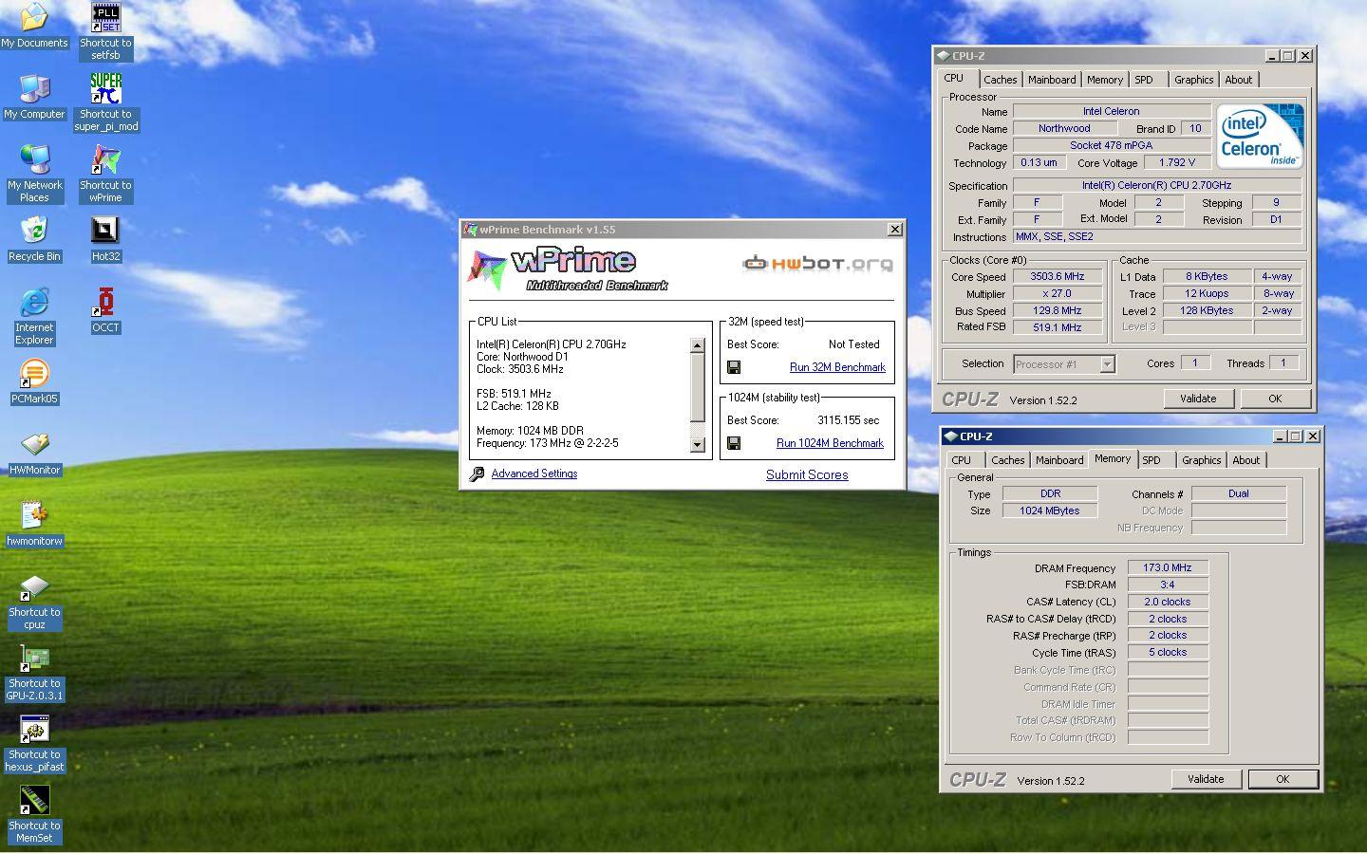Click the Multiplier x 27.0 value
Viewport: 1367px width, 854px height.
(1057, 294)
